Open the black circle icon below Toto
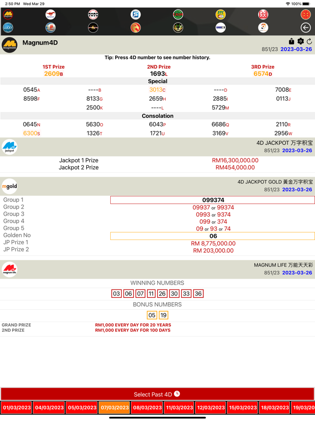The width and height of the screenshot is (315, 421). coord(93,27)
